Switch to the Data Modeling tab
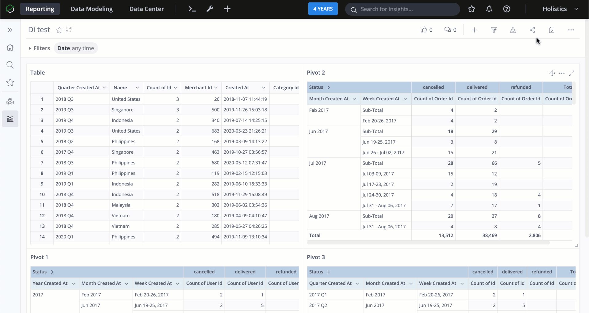The width and height of the screenshot is (589, 313). click(92, 9)
